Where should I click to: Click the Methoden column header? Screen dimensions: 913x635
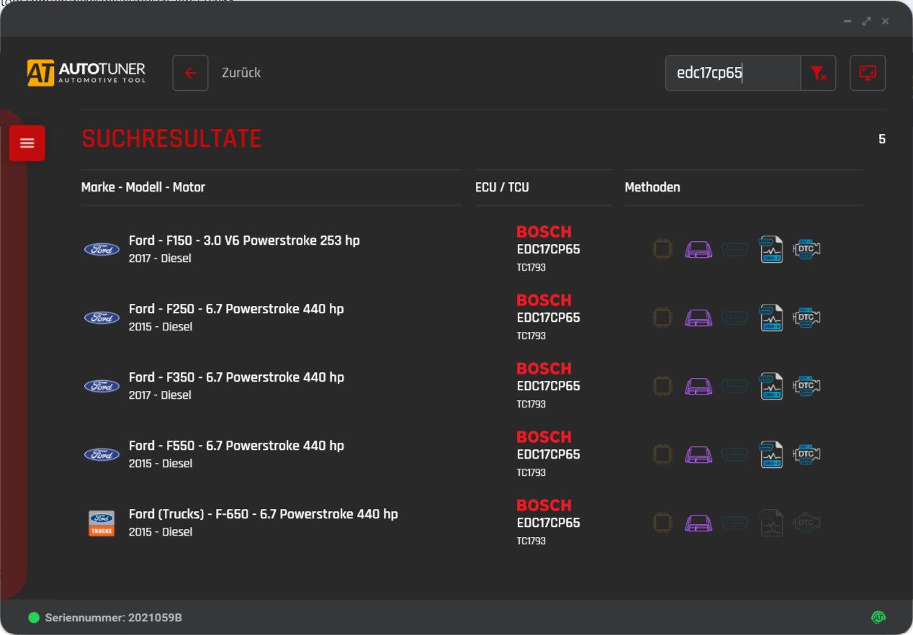(652, 187)
